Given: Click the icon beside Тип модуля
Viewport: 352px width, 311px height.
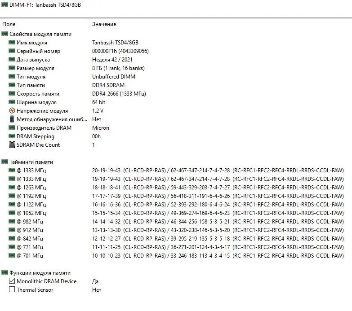Looking at the screenshot, I should tap(12, 76).
